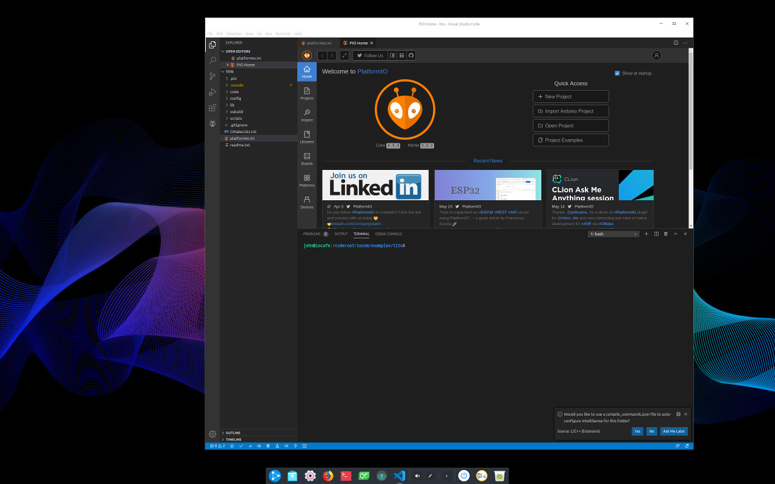Image resolution: width=775 pixels, height=484 pixels.
Task: Open Libraries section in PIO Home
Action: (x=307, y=137)
